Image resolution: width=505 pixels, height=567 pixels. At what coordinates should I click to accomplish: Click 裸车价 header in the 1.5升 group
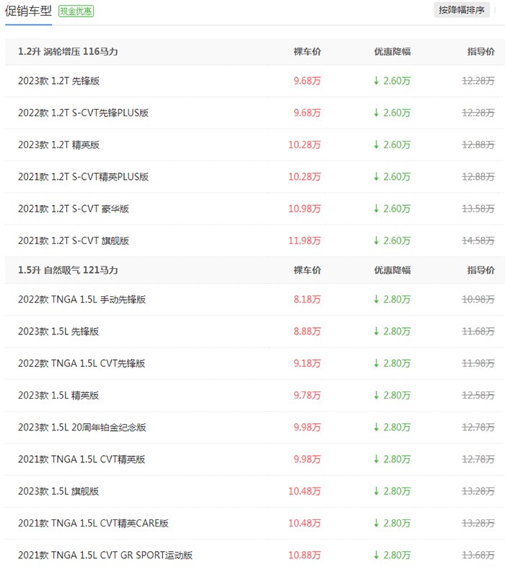coord(307,270)
